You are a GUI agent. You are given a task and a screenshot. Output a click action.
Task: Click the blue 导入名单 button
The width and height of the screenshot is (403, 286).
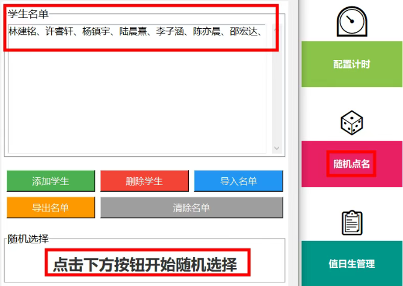[238, 181]
